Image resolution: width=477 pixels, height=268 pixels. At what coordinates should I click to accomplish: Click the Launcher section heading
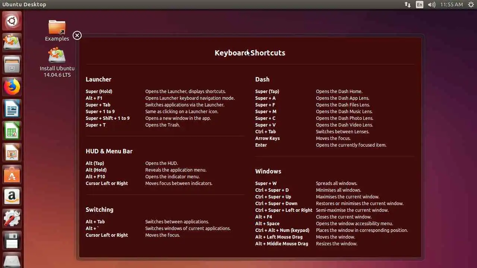[x=98, y=79]
